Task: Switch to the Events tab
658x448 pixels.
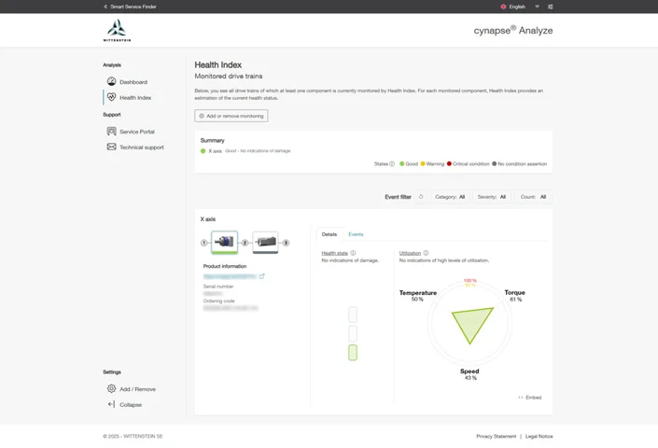Action: (x=356, y=234)
